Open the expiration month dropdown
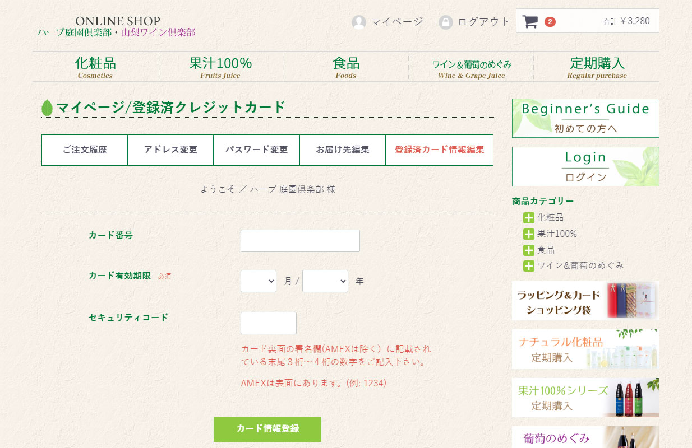 pos(258,281)
